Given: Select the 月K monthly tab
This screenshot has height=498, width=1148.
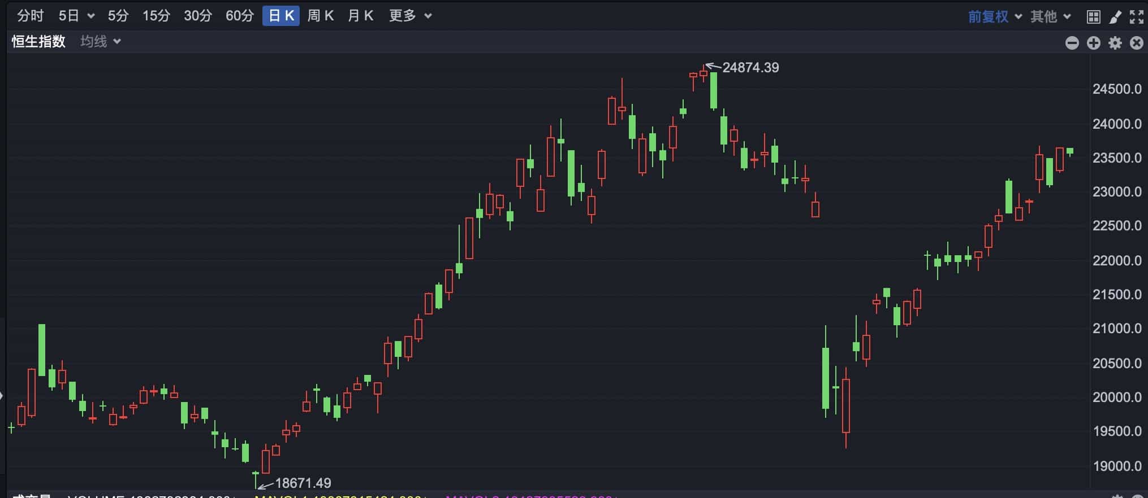Looking at the screenshot, I should pos(360,16).
